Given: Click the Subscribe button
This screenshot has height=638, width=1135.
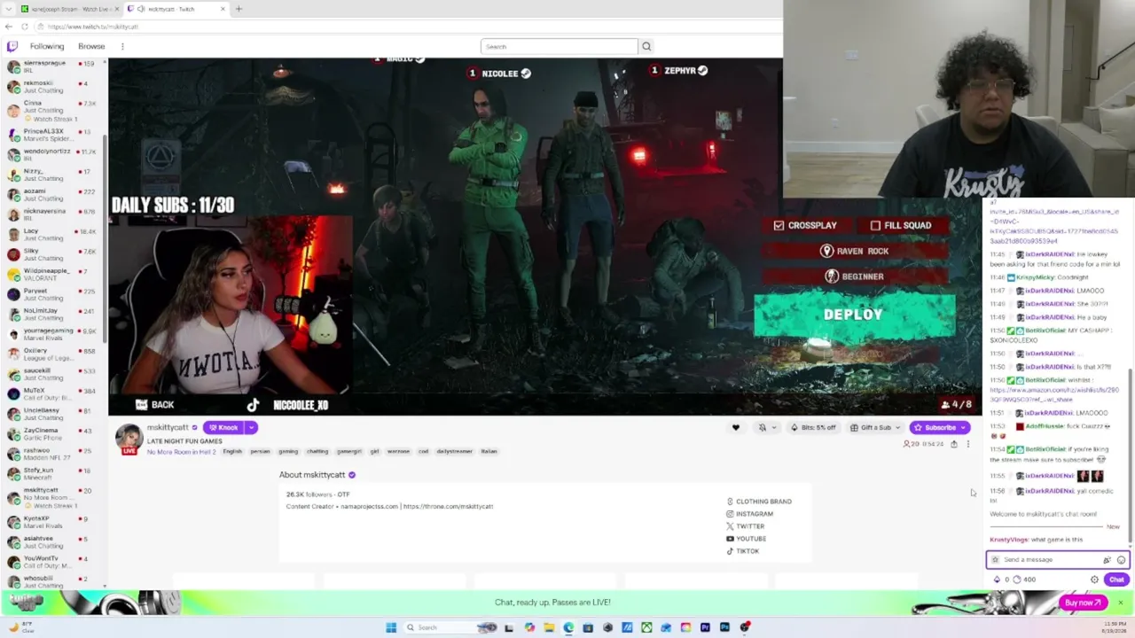Looking at the screenshot, I should pos(939,428).
